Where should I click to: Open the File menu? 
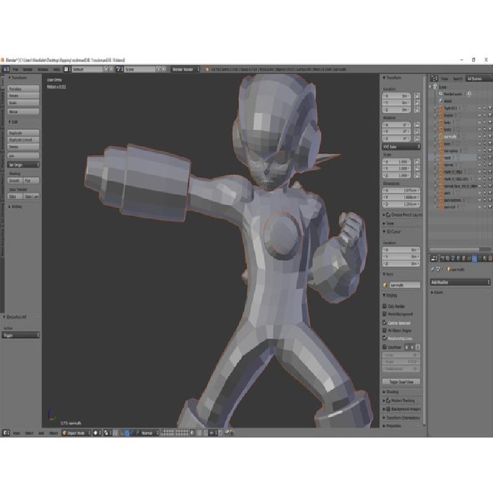click(15, 70)
